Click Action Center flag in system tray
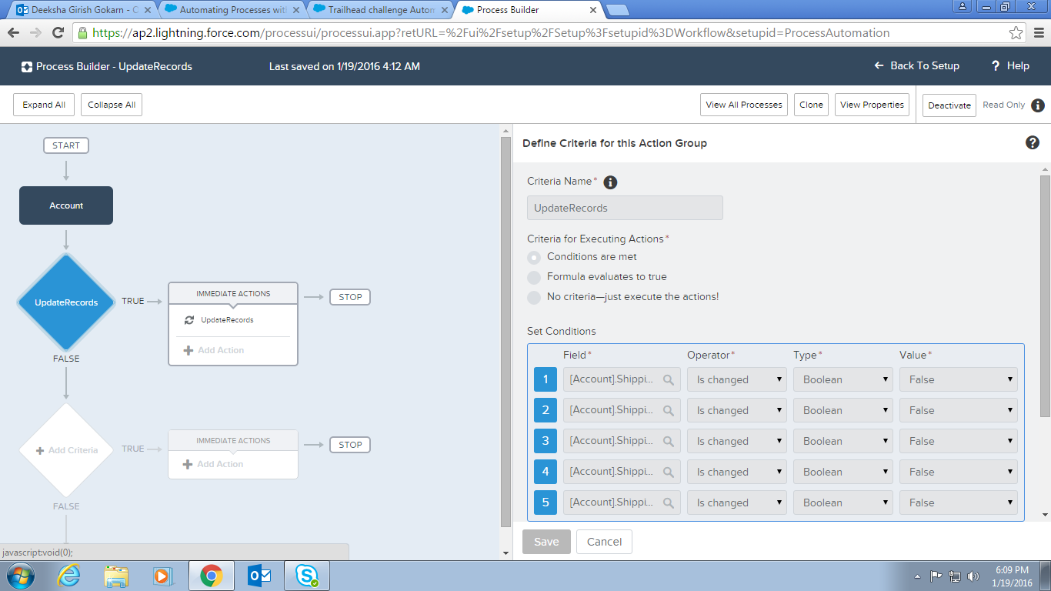Image resolution: width=1051 pixels, height=591 pixels. (936, 576)
